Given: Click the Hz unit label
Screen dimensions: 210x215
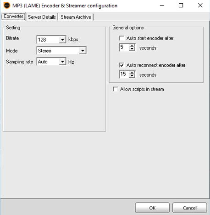Looking at the screenshot, I should (x=71, y=62).
